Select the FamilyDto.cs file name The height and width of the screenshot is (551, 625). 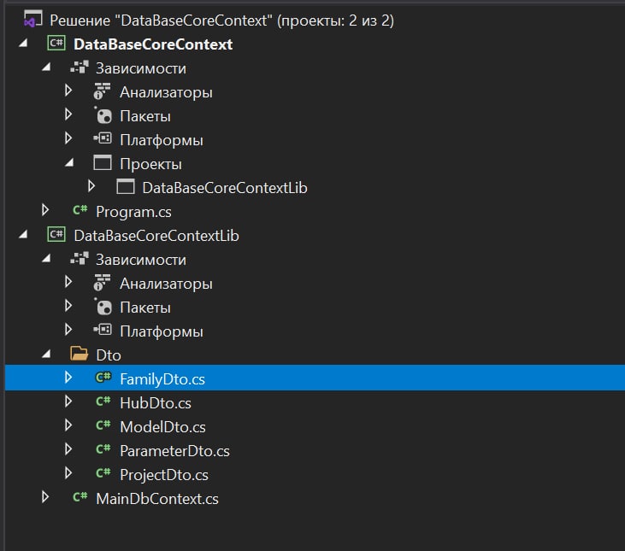click(162, 379)
